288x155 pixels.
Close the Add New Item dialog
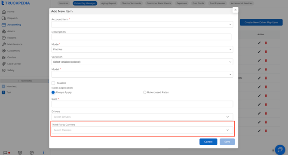(235, 10)
